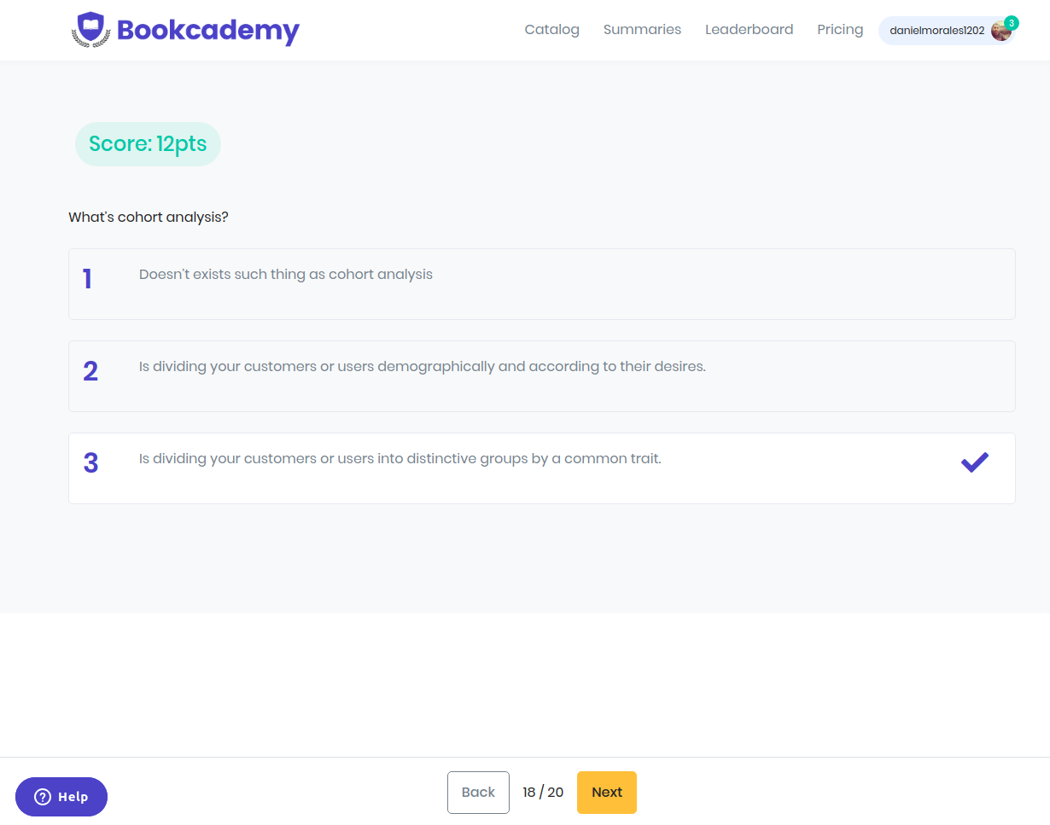Click the Score: 12pts pill
The height and width of the screenshot is (825, 1050).
point(147,143)
